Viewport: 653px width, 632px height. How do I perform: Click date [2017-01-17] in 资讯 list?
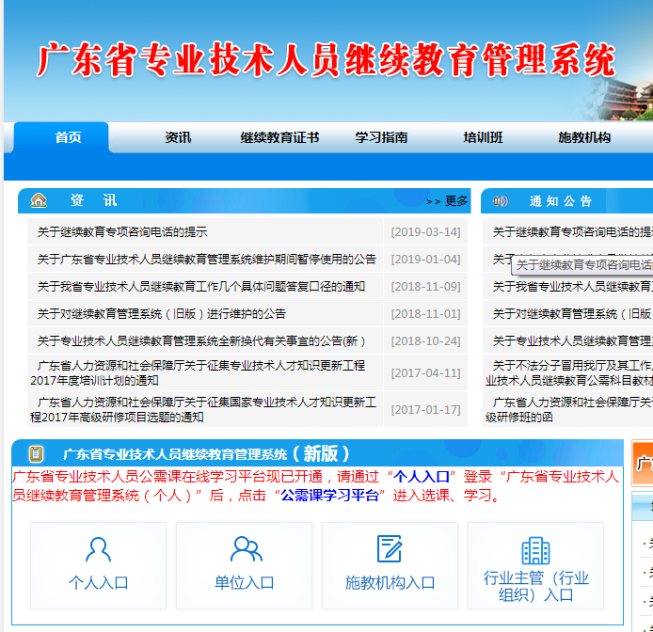pyautogui.click(x=425, y=410)
